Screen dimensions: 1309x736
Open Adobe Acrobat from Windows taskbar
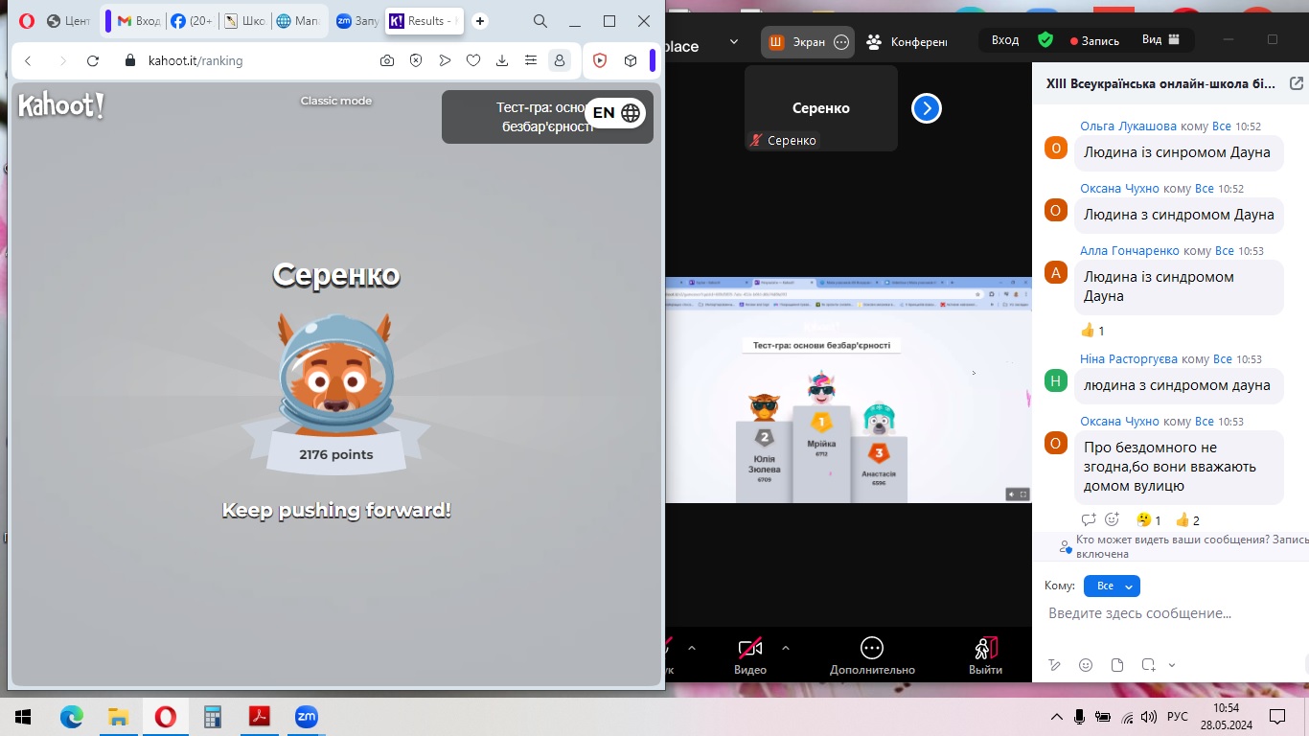point(260,717)
